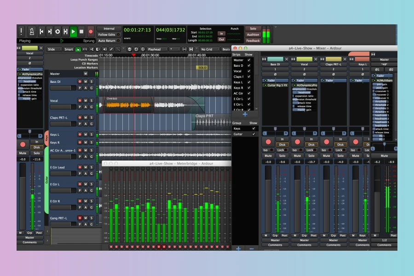Toggle Punch In button
Viewport: 414px width, 276px height.
[221, 34]
